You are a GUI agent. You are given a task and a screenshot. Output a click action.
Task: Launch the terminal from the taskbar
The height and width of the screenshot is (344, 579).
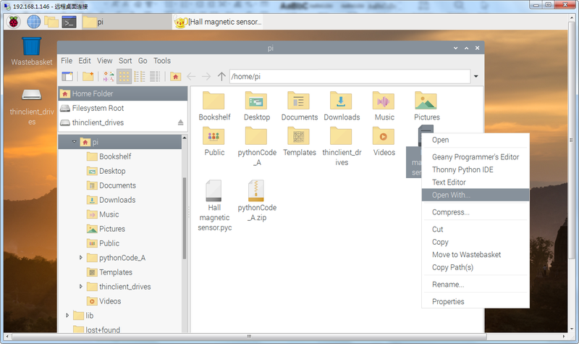(69, 21)
